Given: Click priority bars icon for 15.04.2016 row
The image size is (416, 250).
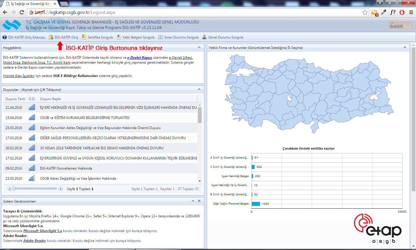Looking at the screenshot, I should click(32, 117).
